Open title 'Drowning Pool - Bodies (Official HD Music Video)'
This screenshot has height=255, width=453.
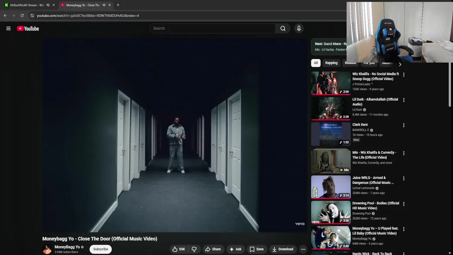[376, 206]
